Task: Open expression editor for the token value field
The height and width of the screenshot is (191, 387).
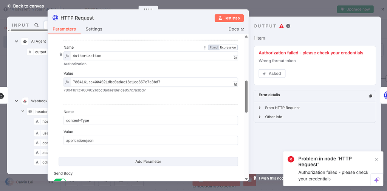Action: click(235, 84)
